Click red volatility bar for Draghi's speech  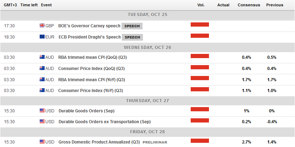point(200,36)
